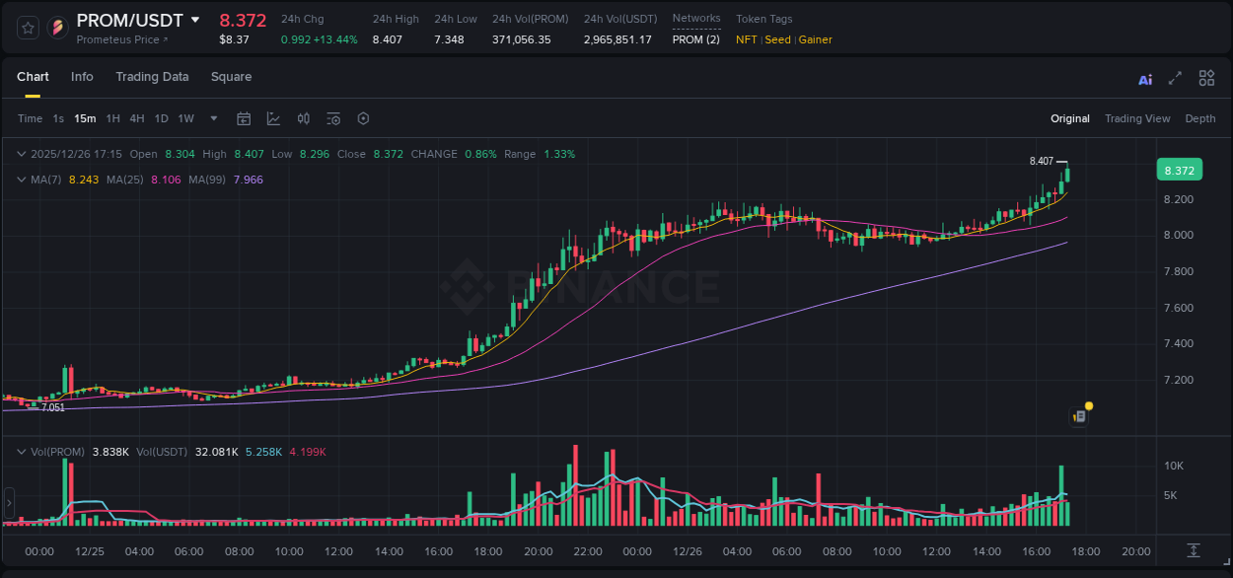Screen dimensions: 1233x578
Task: Open the PROM/USDT pair selector dropdown
Action: [x=195, y=19]
